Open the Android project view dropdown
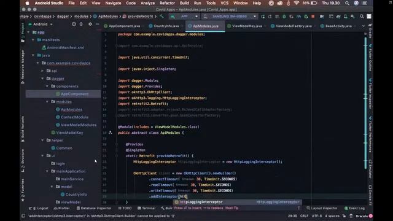The height and width of the screenshot is (221, 393). [41, 25]
